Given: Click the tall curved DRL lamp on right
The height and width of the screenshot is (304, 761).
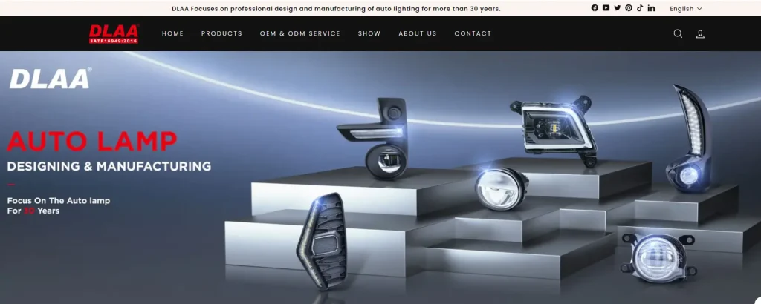Looking at the screenshot, I should click(690, 139).
